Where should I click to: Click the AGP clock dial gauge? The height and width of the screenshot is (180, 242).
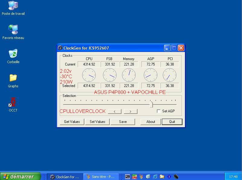click(x=151, y=75)
